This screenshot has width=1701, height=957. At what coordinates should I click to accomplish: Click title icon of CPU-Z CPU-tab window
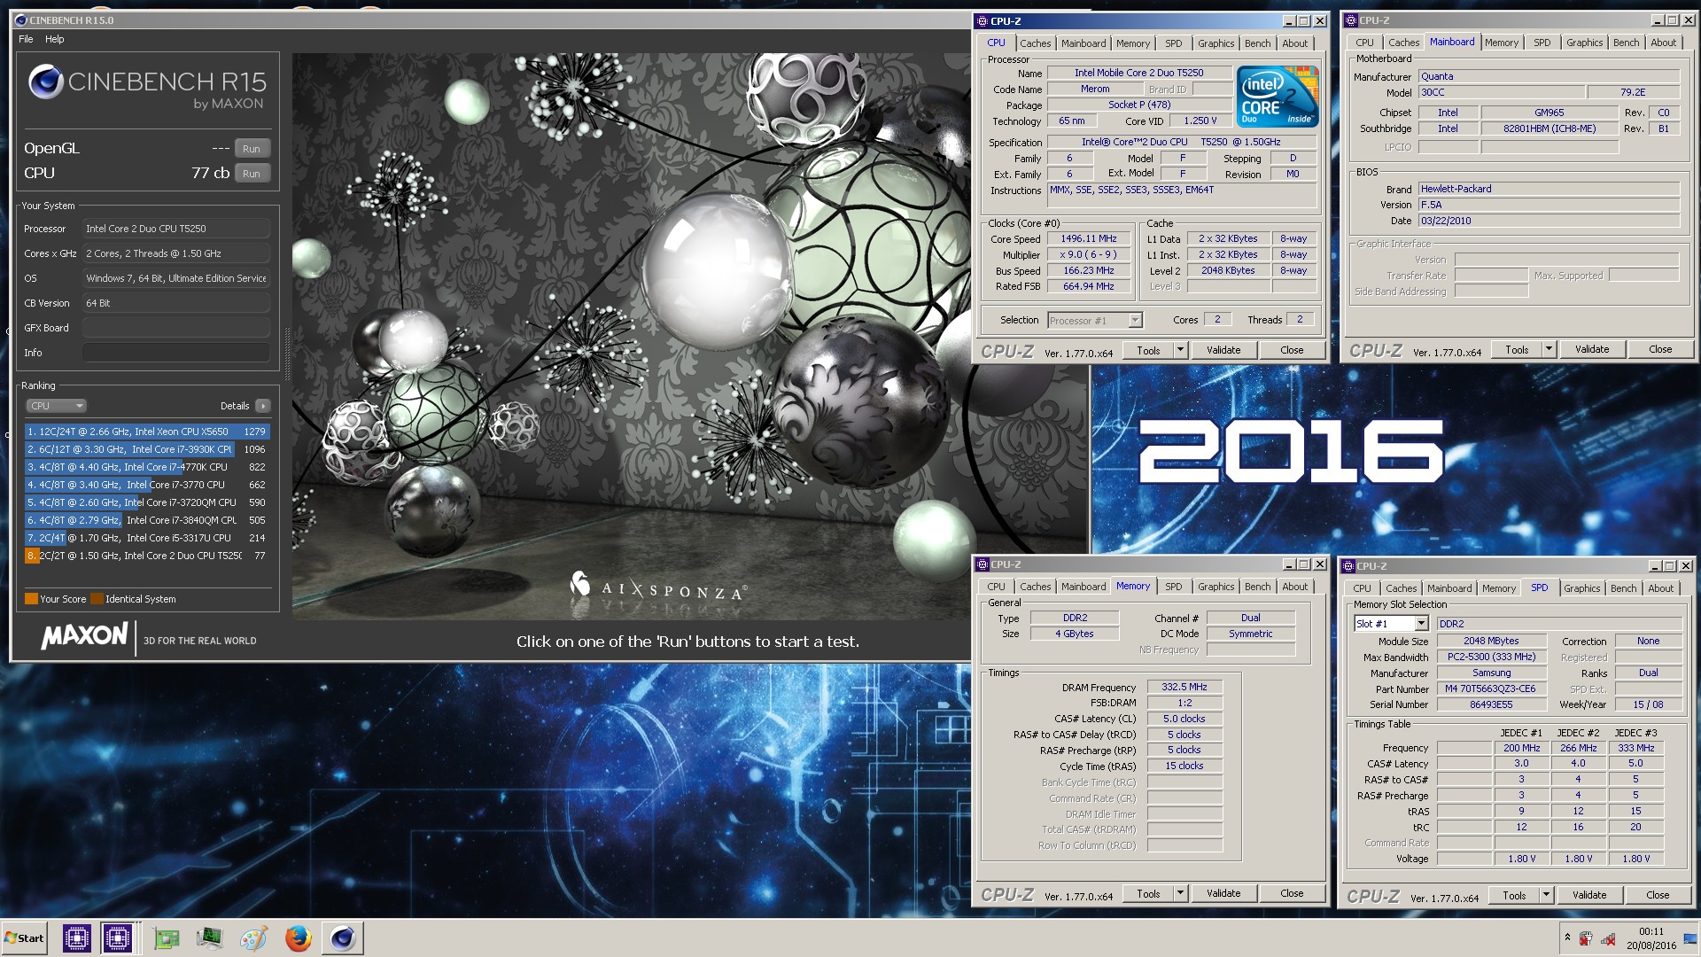click(x=982, y=20)
